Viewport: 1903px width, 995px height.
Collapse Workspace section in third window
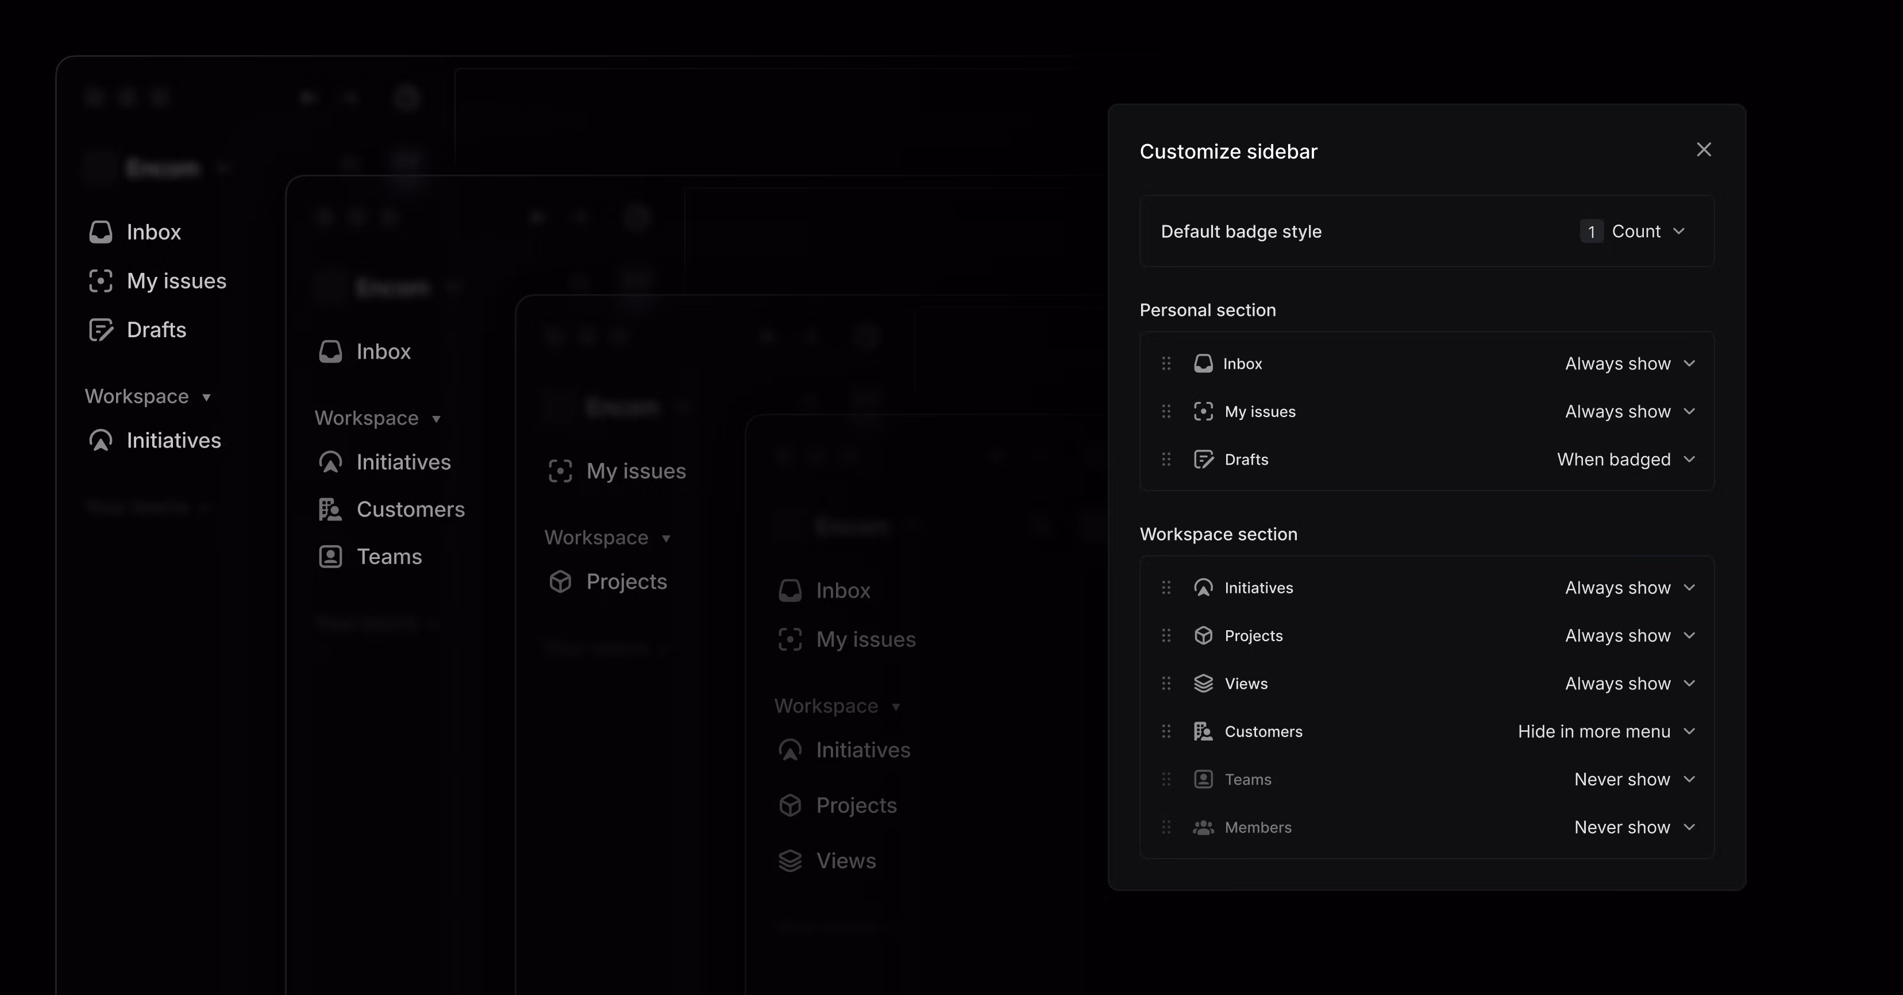pyautogui.click(x=608, y=538)
